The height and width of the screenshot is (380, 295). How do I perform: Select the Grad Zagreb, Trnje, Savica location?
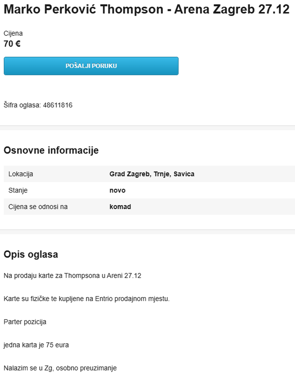point(152,174)
